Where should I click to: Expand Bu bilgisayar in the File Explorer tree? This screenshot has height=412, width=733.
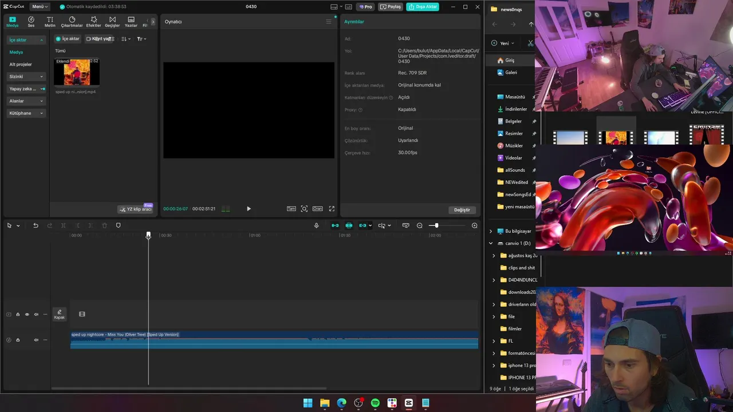491,231
